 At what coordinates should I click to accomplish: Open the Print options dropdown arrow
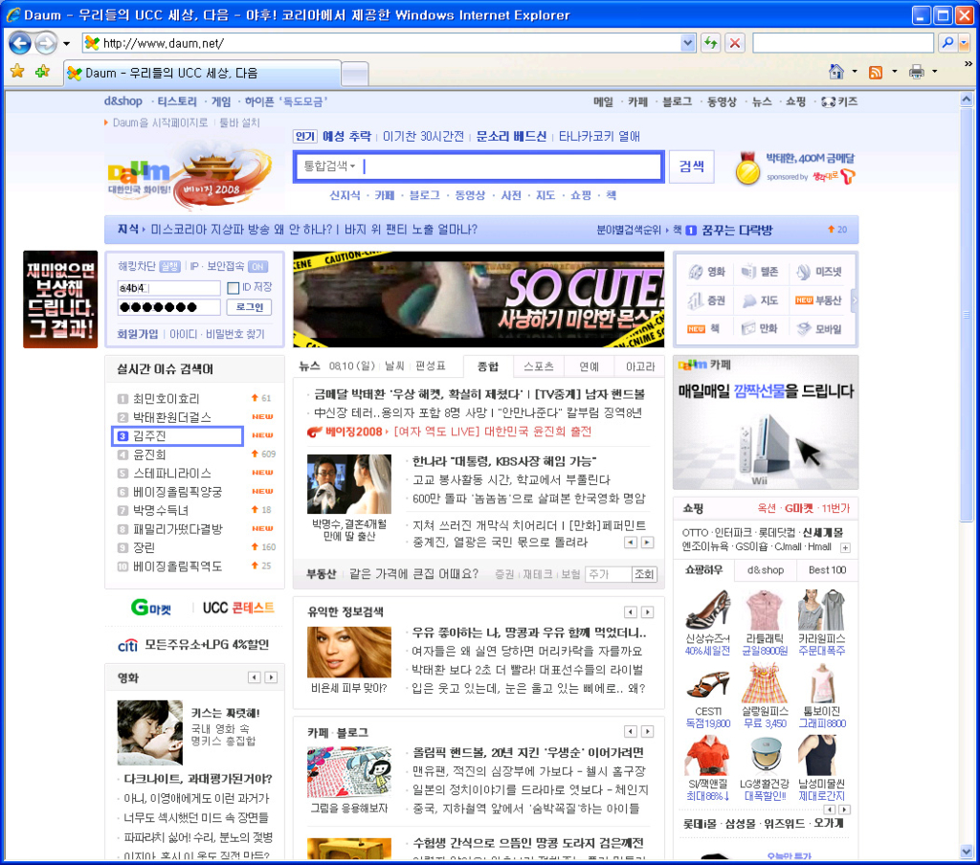point(934,71)
